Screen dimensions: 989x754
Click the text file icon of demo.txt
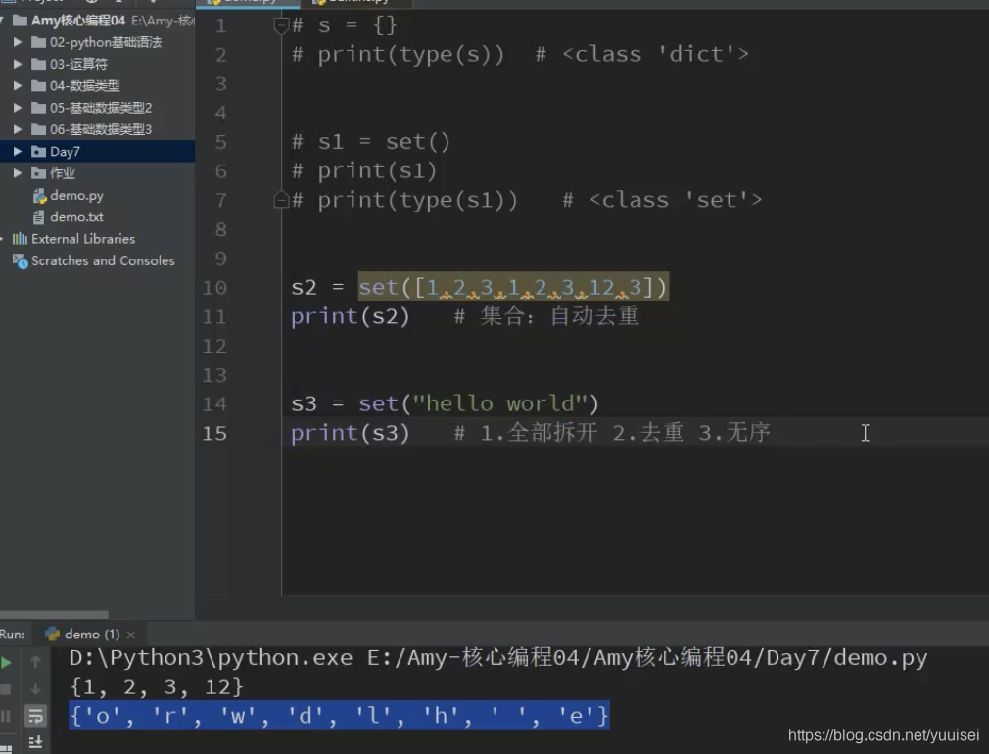click(x=39, y=217)
